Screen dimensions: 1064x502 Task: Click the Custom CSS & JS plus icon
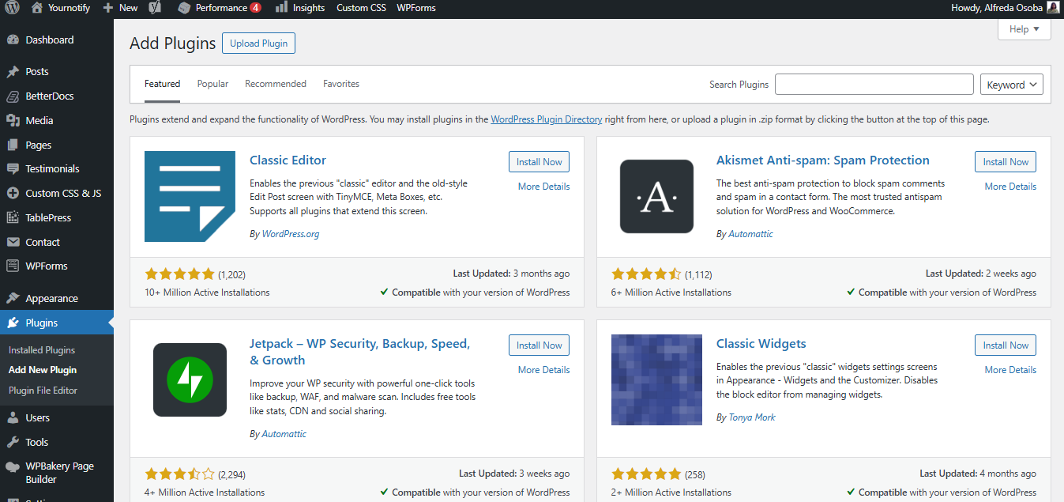pyautogui.click(x=13, y=194)
